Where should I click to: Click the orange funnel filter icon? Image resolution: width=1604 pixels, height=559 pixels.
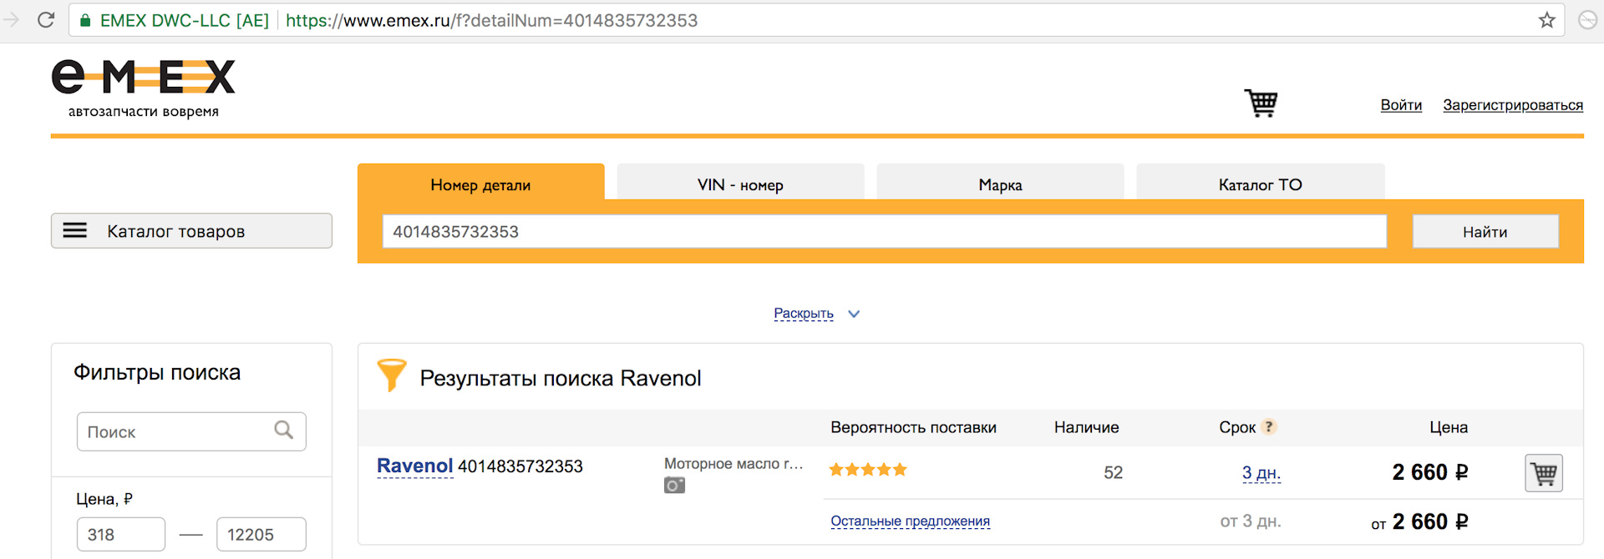pos(391,375)
